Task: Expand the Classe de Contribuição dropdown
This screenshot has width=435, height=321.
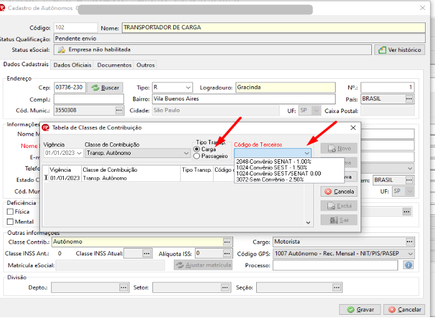Action: pyautogui.click(x=186, y=153)
